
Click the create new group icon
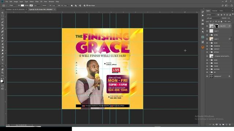[x=223, y=124]
